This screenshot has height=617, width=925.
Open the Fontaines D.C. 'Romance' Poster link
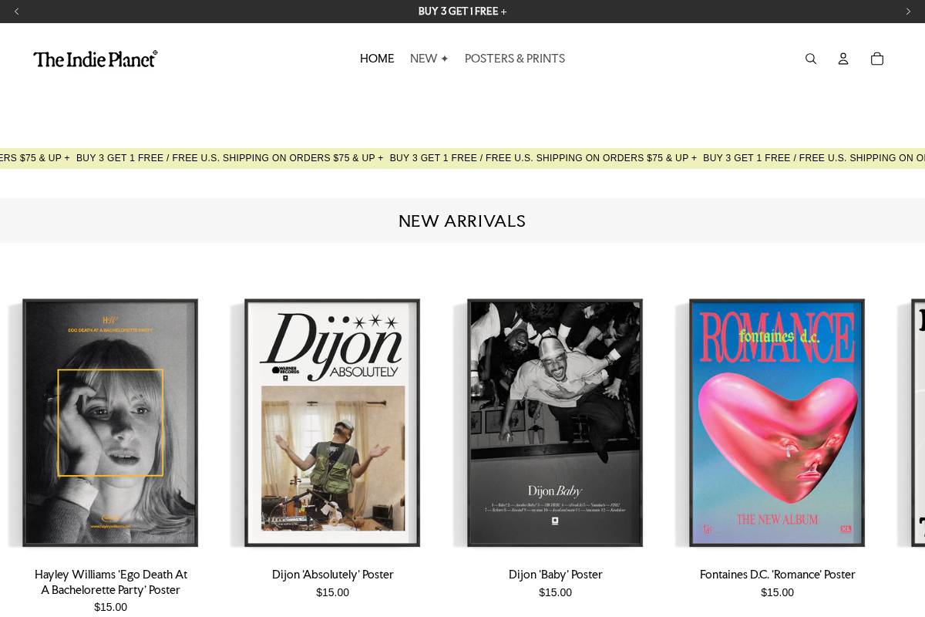[777, 575]
